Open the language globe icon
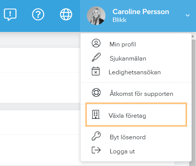196x166 pixels. click(x=66, y=14)
